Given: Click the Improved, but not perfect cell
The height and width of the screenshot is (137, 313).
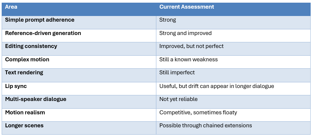Looking at the screenshot, I should click(x=233, y=49).
